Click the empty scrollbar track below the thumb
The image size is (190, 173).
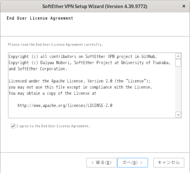pyautogui.click(x=178, y=89)
